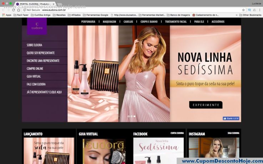263x164 pixels.
Task: Go to browser home page icon
Action: [19, 10]
